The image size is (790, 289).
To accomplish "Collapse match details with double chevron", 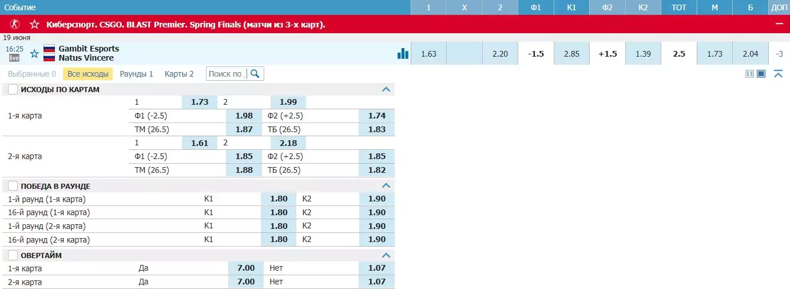I will tap(778, 74).
